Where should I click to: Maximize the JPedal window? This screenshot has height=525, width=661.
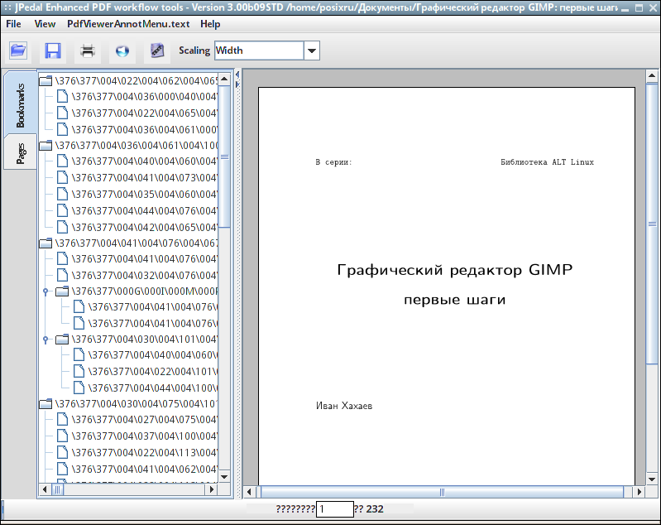pos(639,8)
